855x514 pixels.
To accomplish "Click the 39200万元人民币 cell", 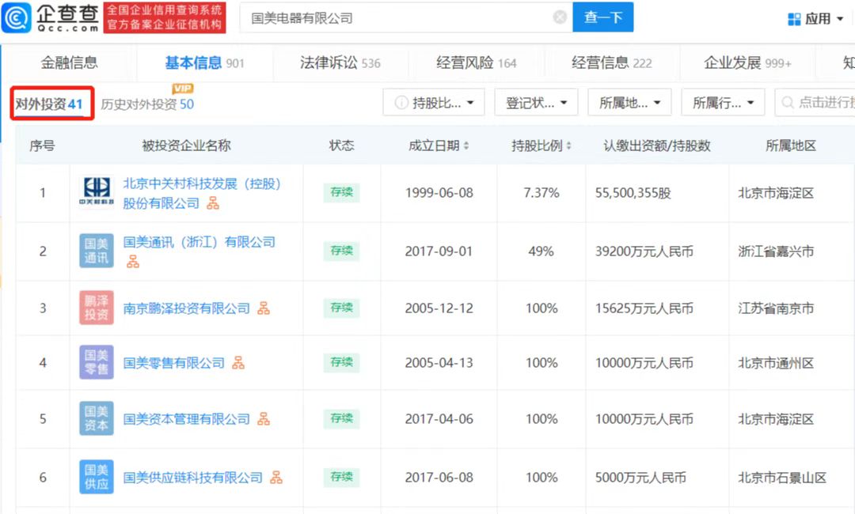I will (644, 251).
